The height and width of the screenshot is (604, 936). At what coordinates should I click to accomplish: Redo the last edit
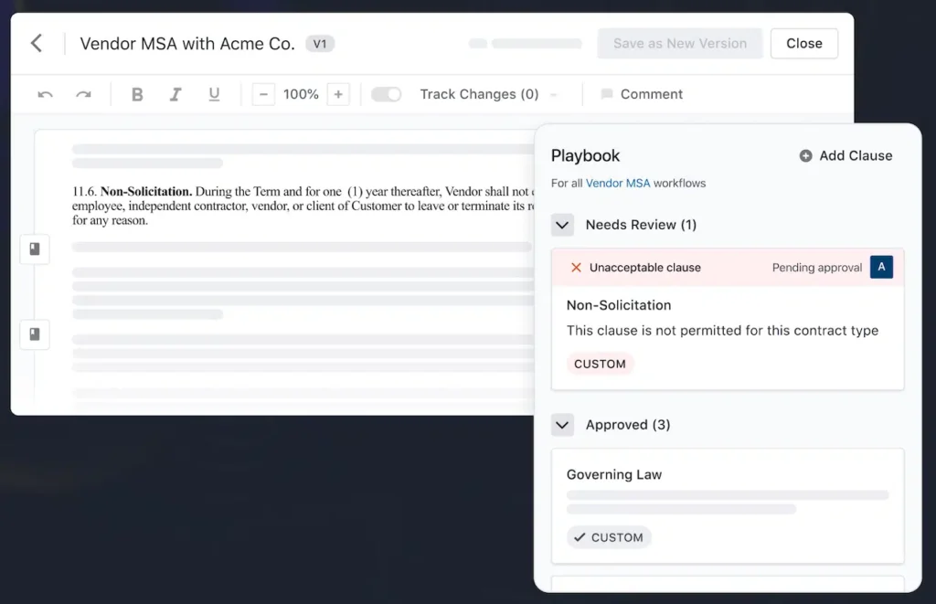81,94
